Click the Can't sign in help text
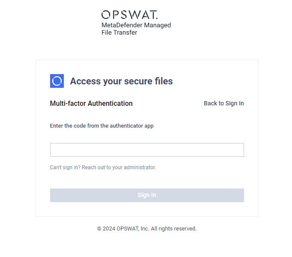292x257 pixels. tap(103, 167)
